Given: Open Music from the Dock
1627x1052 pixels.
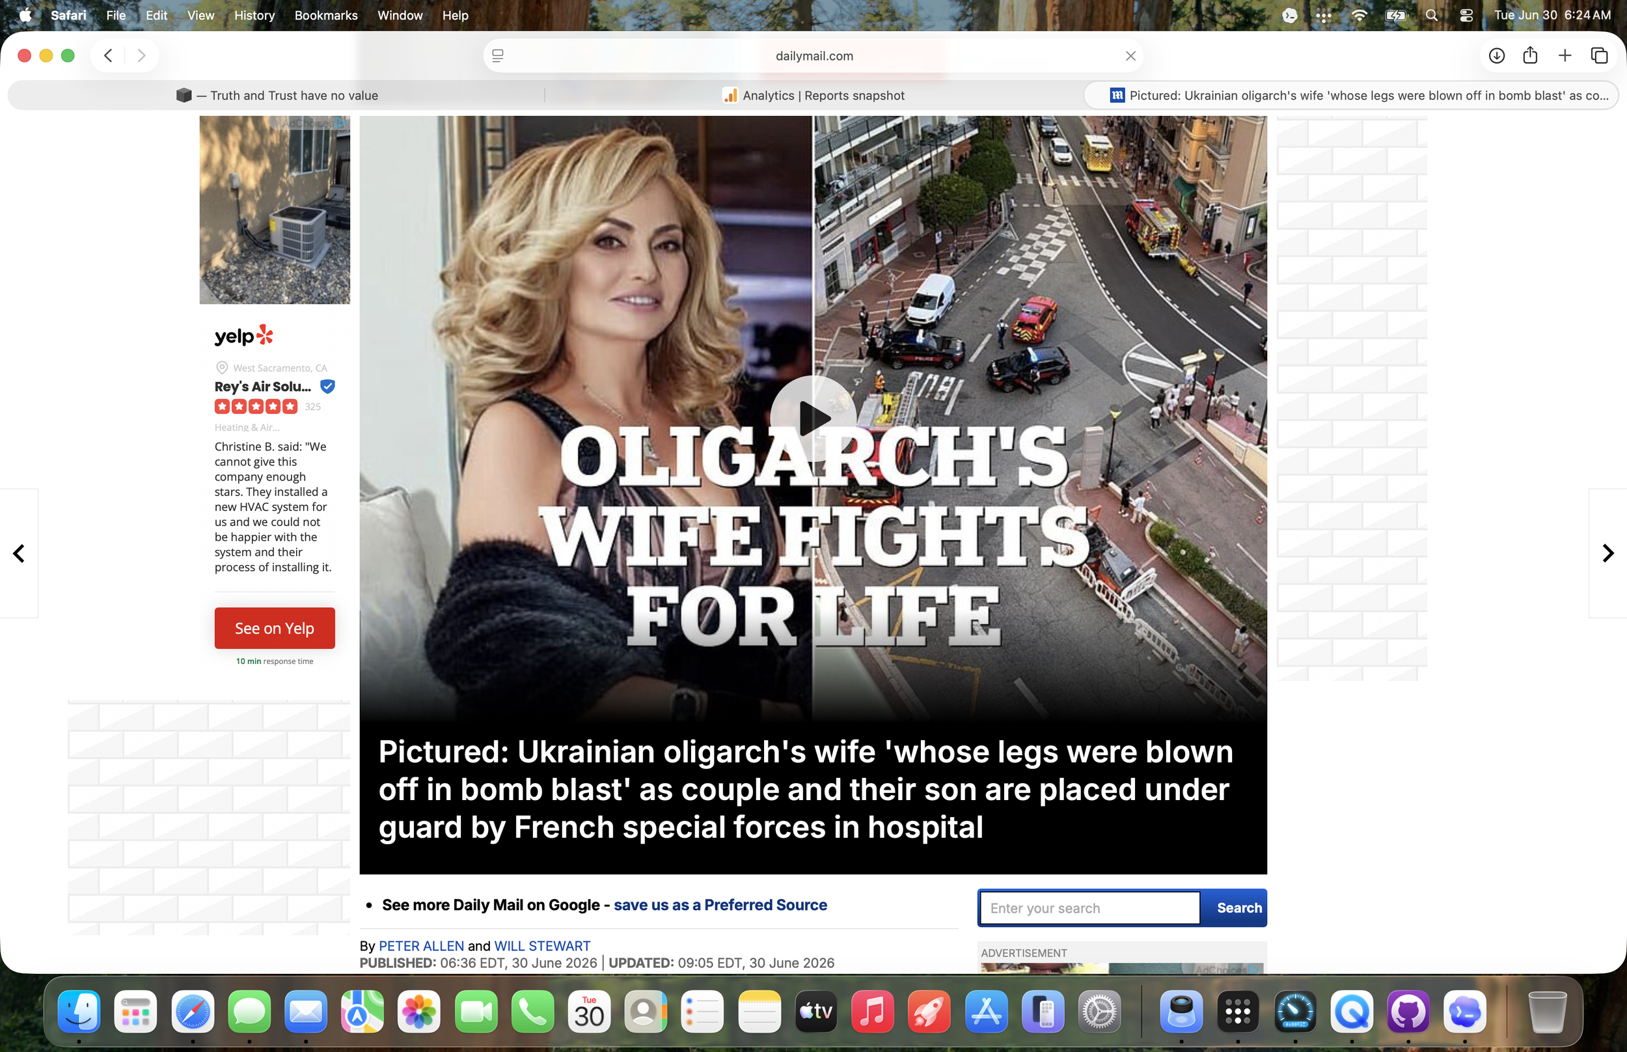Looking at the screenshot, I should coord(873,1012).
